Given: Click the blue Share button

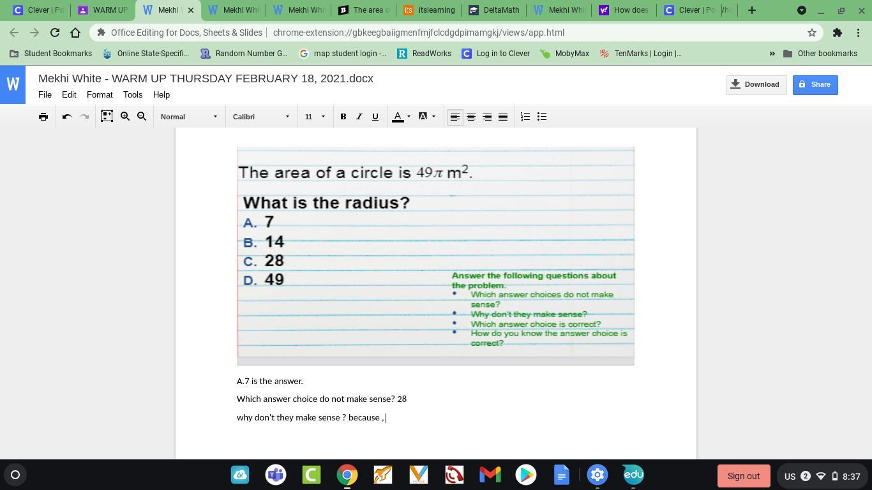Looking at the screenshot, I should coord(815,85).
